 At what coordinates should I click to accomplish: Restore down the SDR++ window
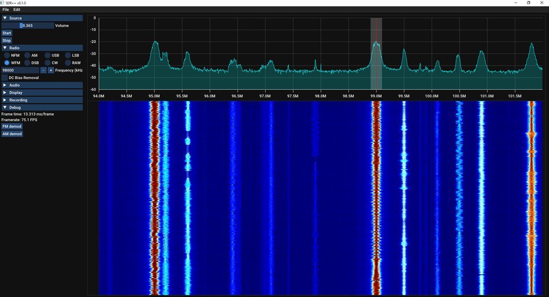[528, 3]
